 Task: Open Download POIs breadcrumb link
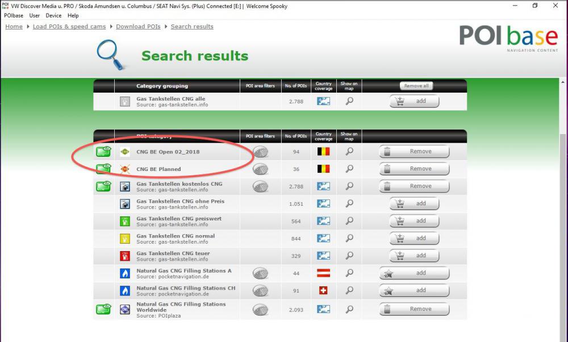click(x=138, y=27)
